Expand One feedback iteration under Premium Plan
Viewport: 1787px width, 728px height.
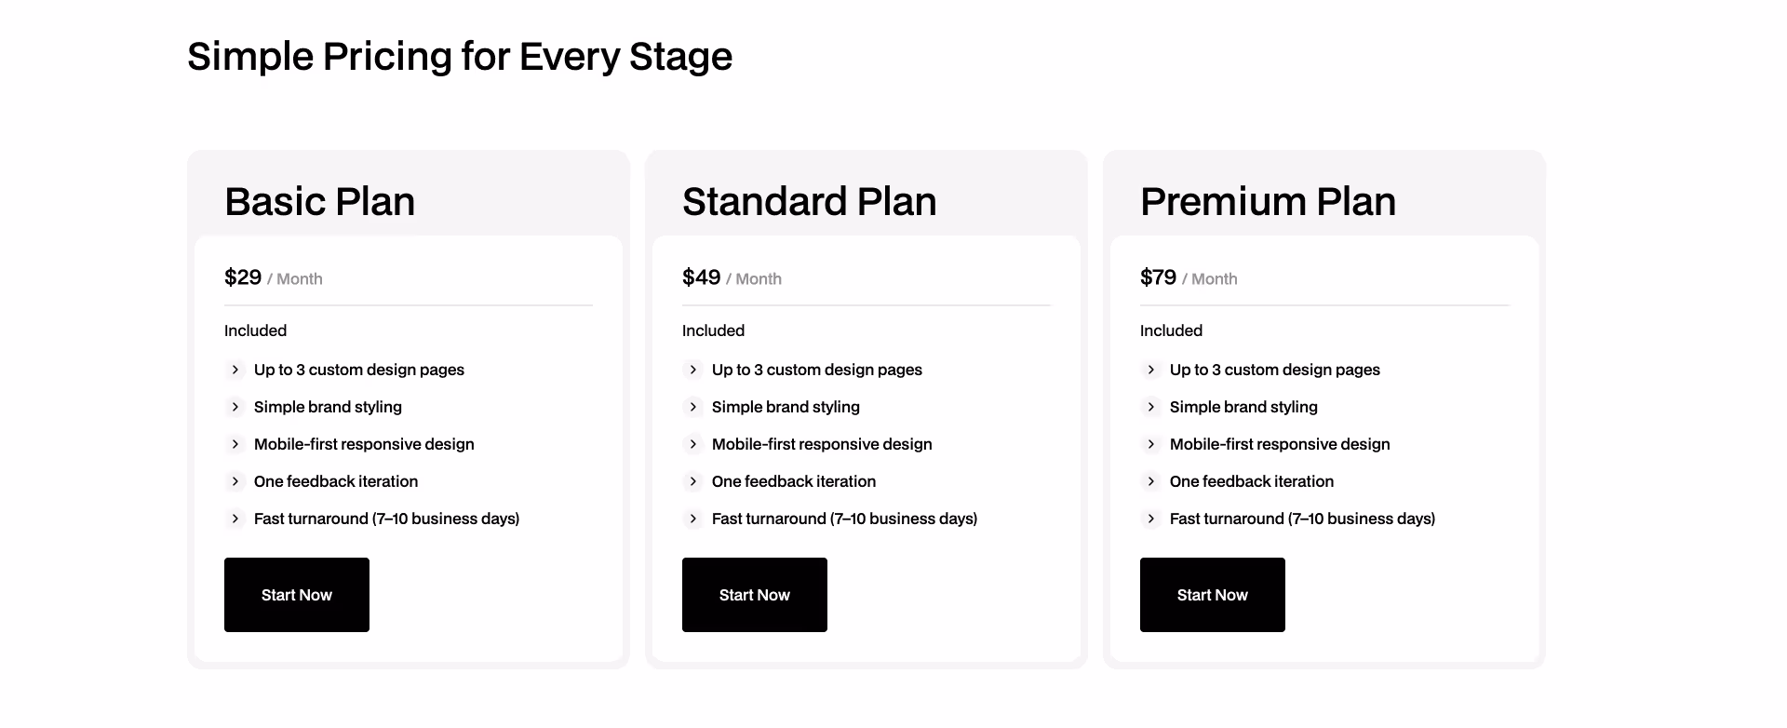click(x=1151, y=481)
